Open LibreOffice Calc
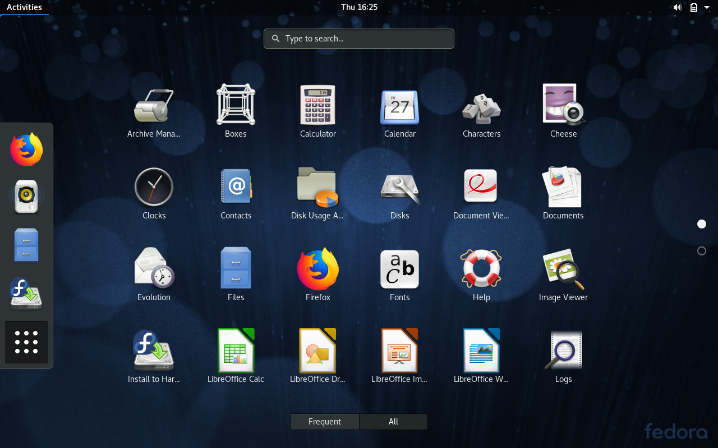This screenshot has height=448, width=718. [x=236, y=351]
